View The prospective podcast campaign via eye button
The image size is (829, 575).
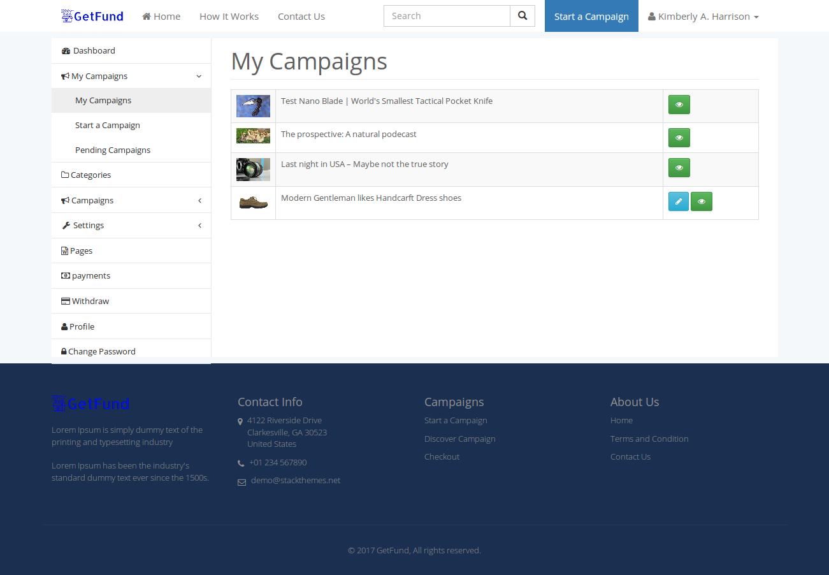[x=679, y=138]
